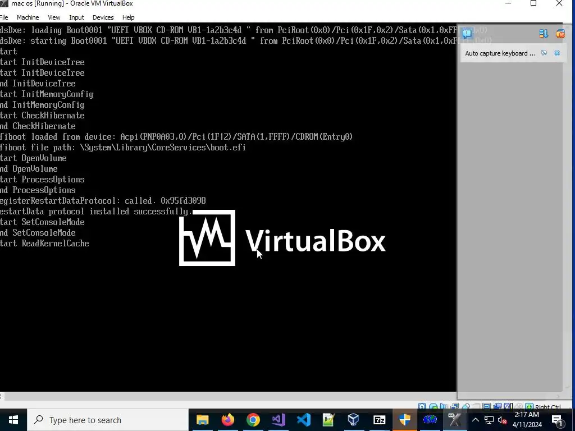The width and height of the screenshot is (575, 431).
Task: Open the Help menu
Action: pos(129,17)
